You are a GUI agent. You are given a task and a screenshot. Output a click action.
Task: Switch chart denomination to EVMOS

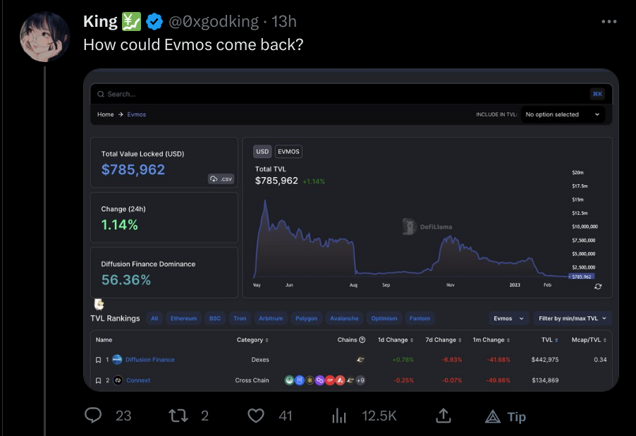[x=288, y=152]
